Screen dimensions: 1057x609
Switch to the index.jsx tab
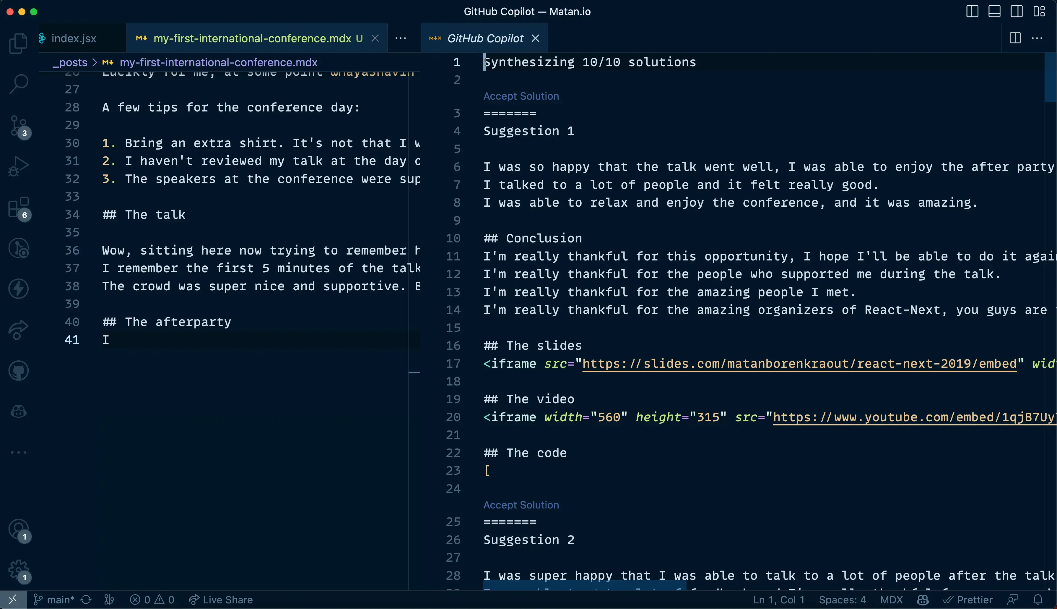tap(74, 38)
